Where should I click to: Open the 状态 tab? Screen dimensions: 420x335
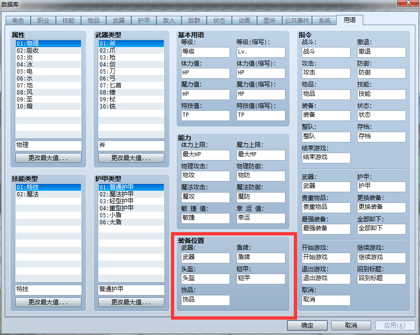219,20
